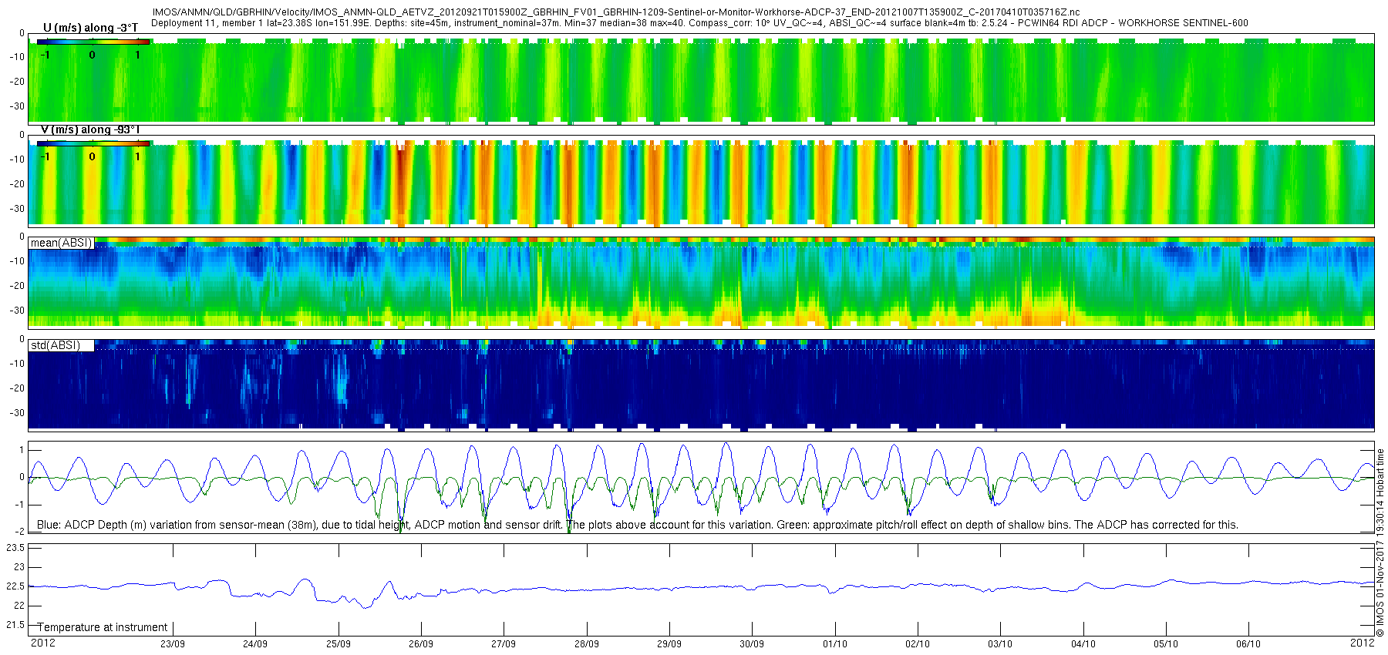Click the 23.5 temperature axis tick

coord(15,548)
